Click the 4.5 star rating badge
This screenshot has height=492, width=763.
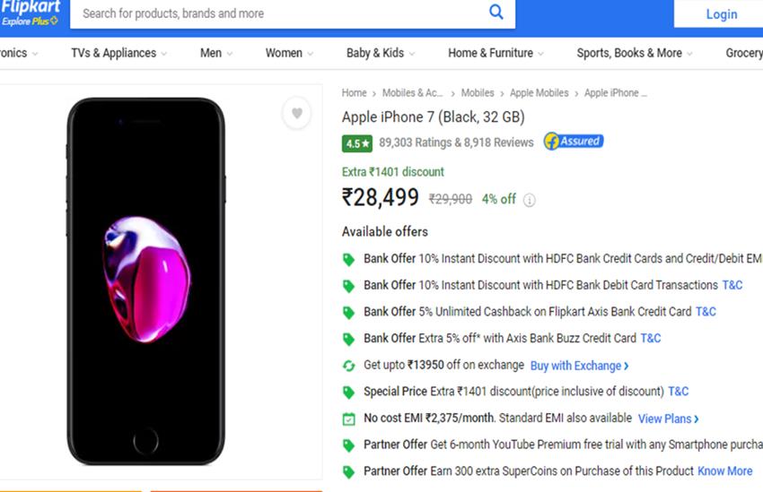(x=357, y=142)
